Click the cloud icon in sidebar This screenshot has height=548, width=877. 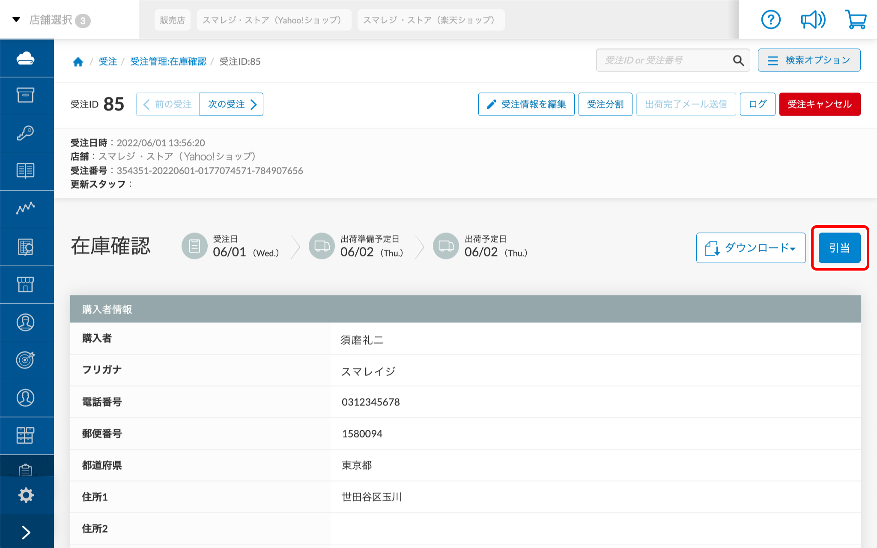point(26,58)
